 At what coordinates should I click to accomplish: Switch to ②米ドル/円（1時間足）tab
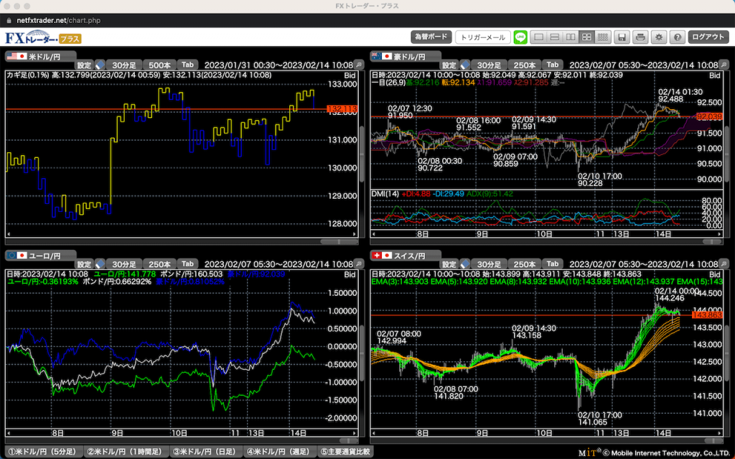126,452
